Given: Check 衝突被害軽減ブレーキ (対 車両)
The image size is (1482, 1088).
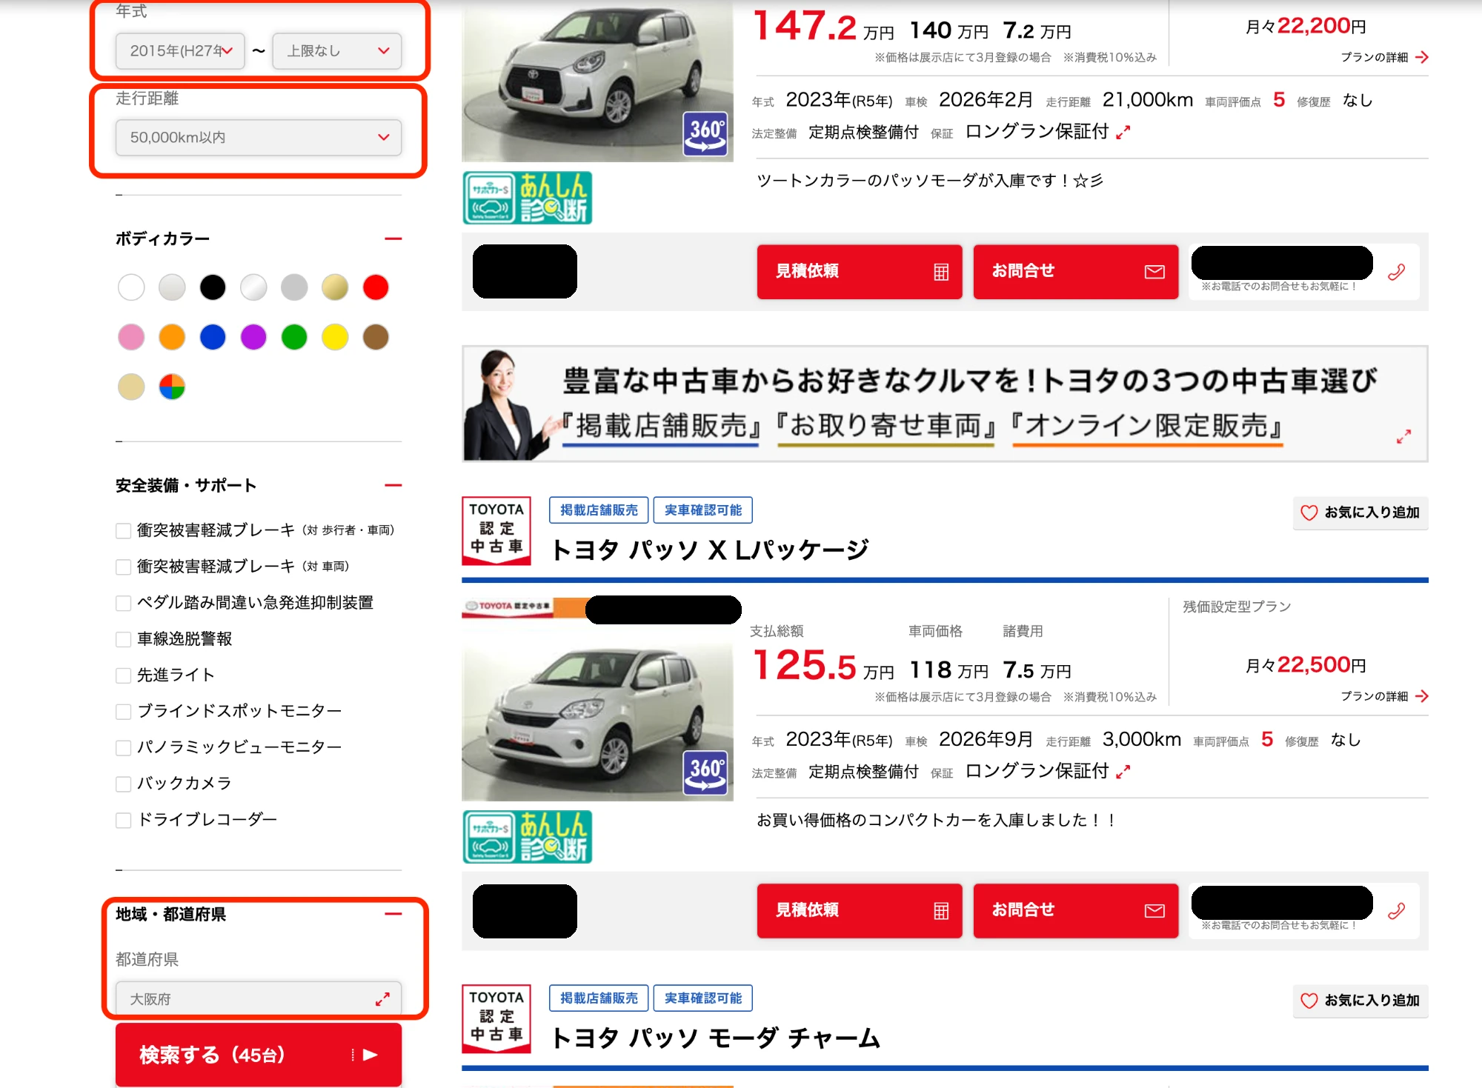Looking at the screenshot, I should point(124,567).
